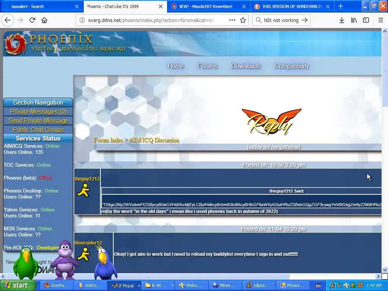Click the Posted on: 10-30 3:20 pm header
The height and width of the screenshot is (291, 388).
pyautogui.click(x=274, y=165)
